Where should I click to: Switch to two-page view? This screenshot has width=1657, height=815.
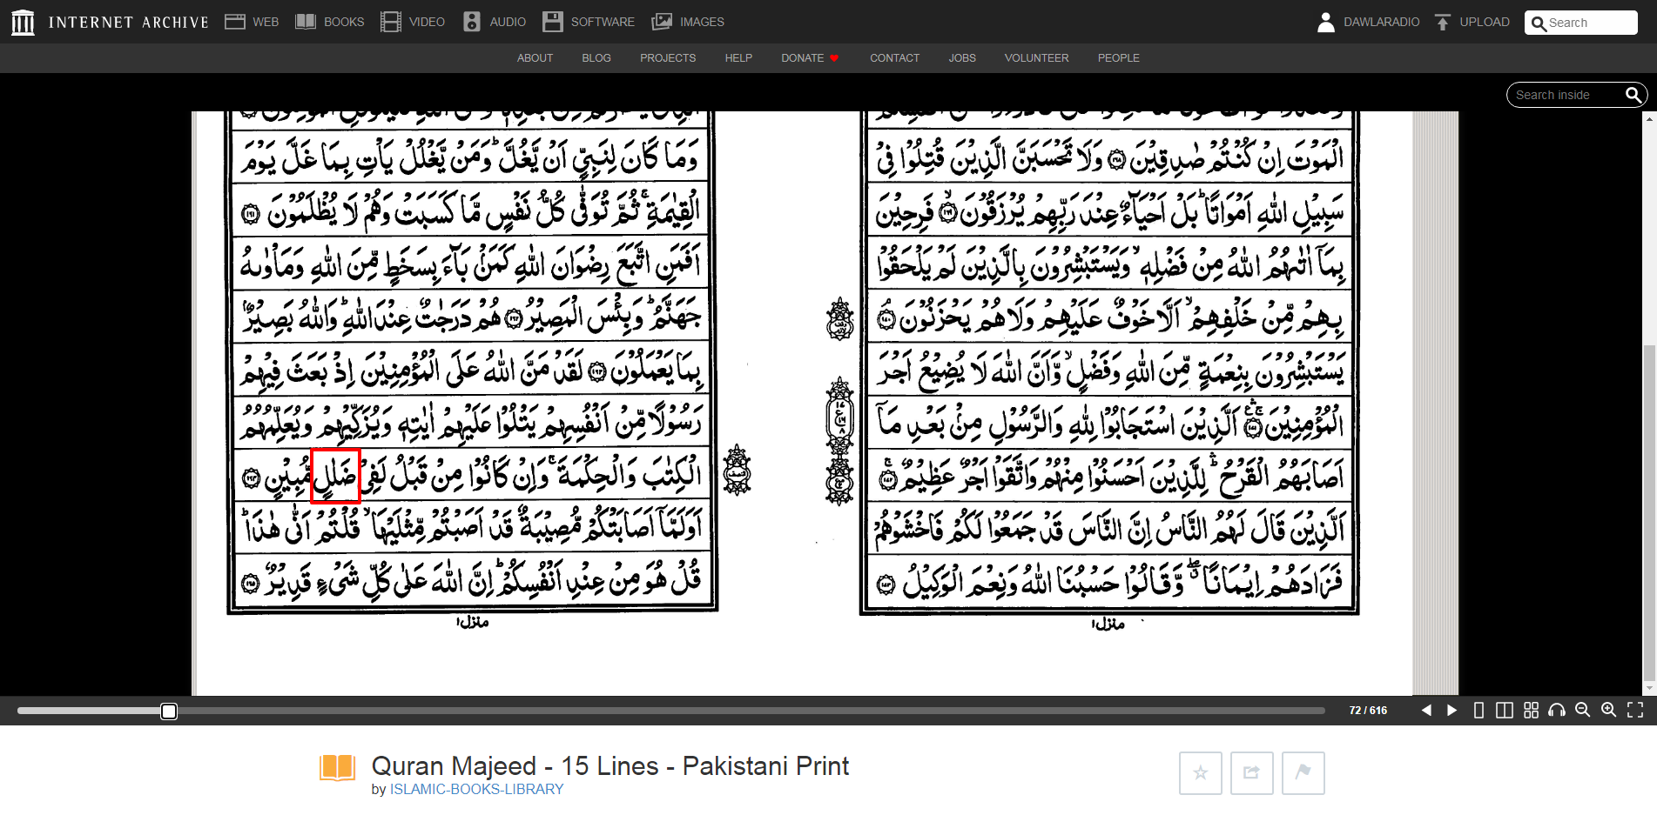click(1504, 711)
